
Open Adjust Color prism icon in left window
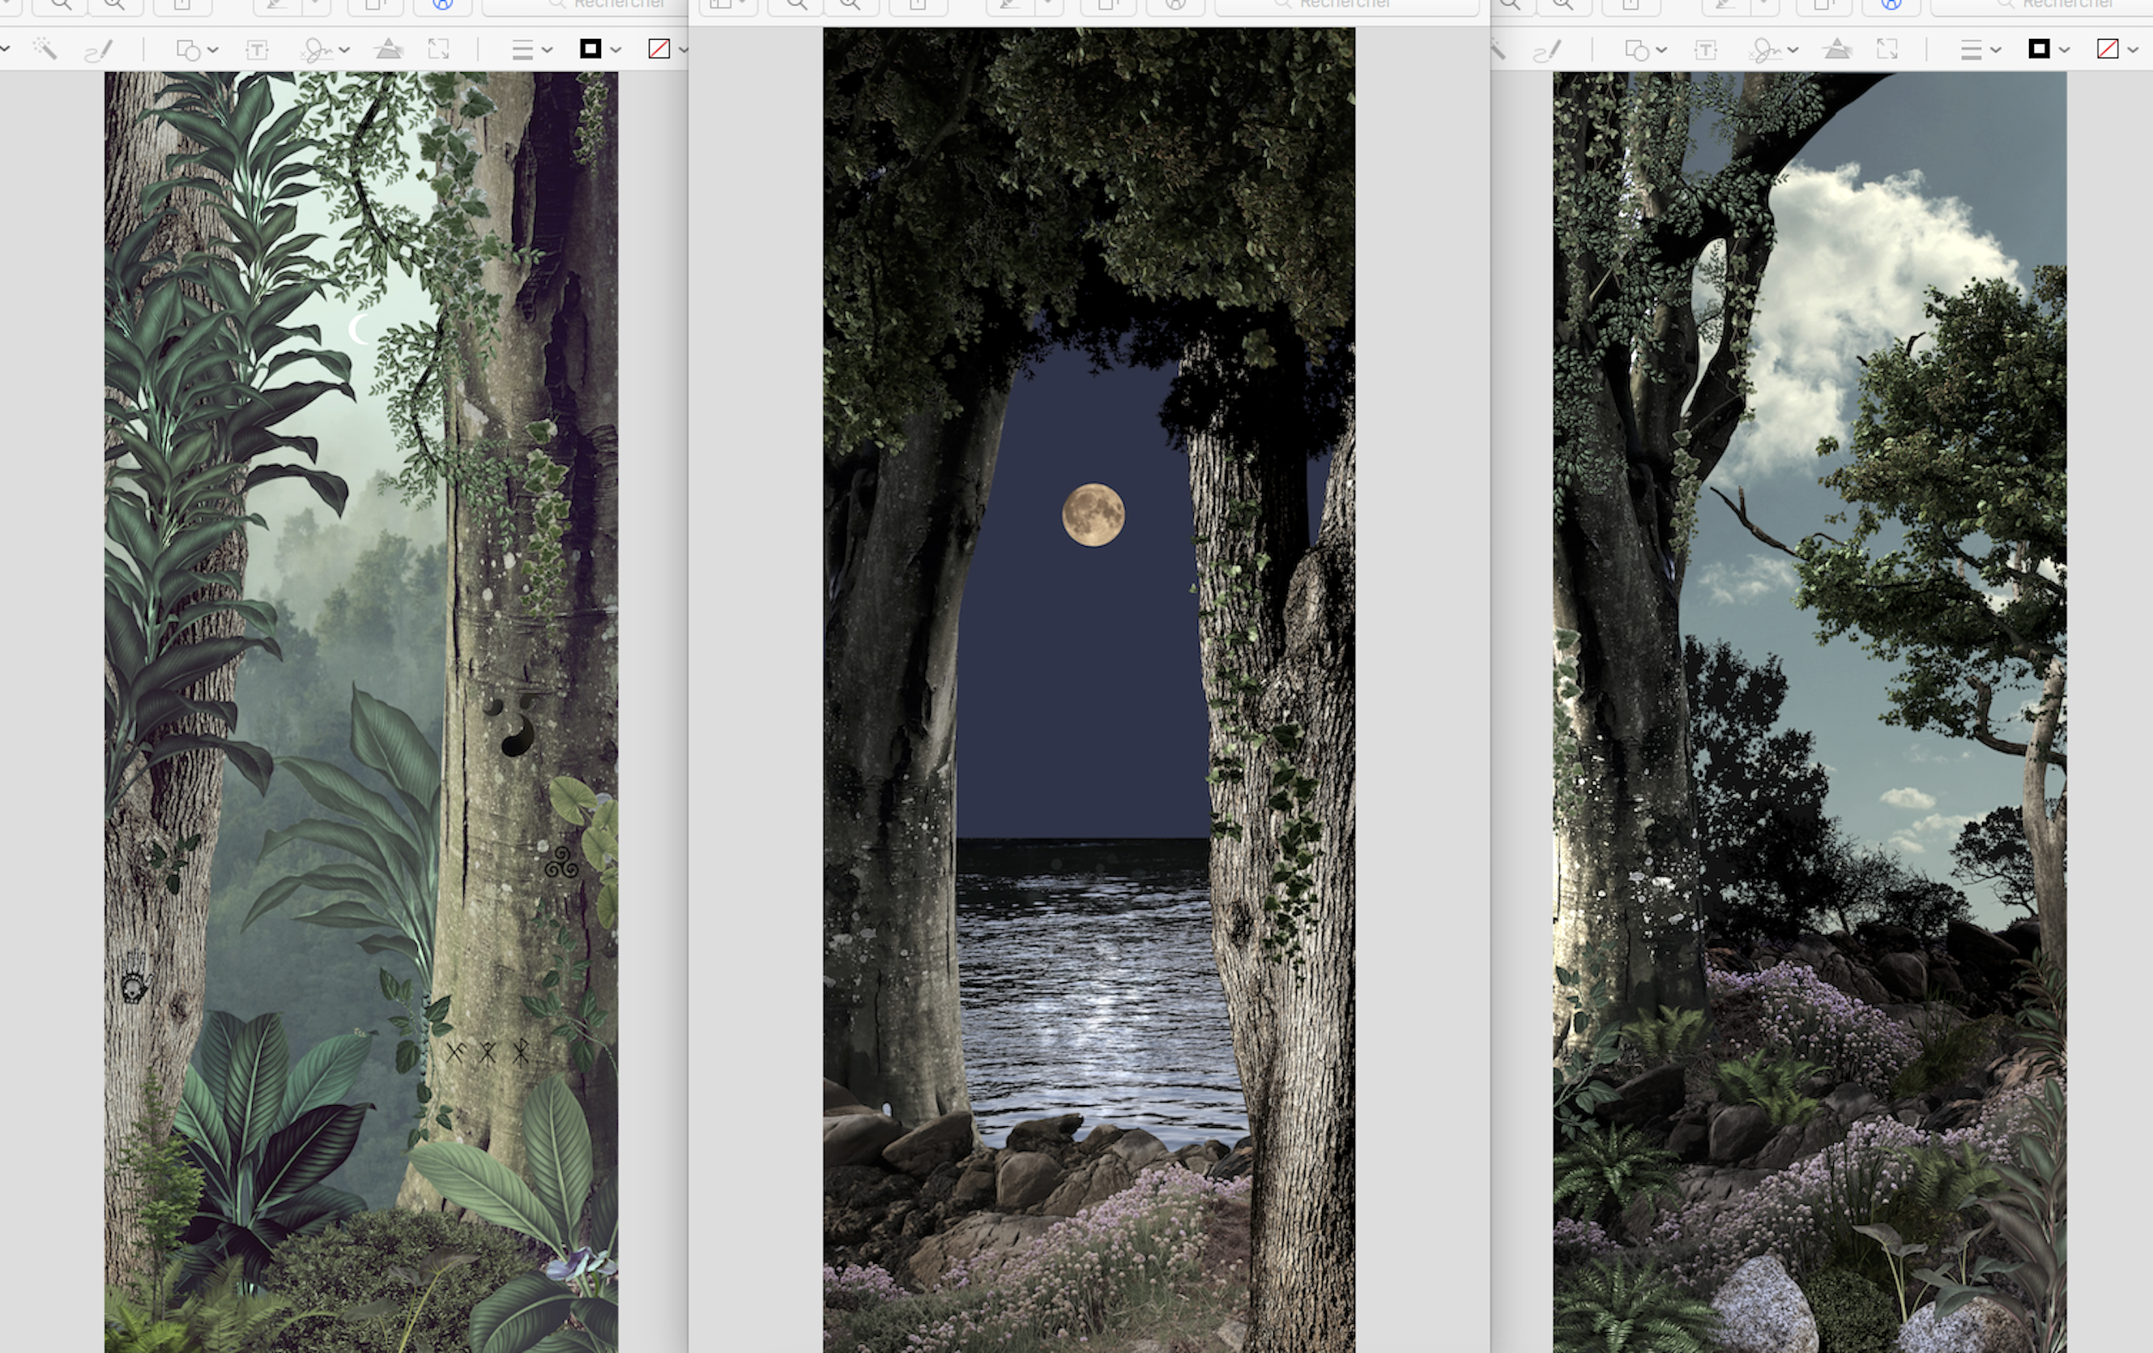click(388, 49)
